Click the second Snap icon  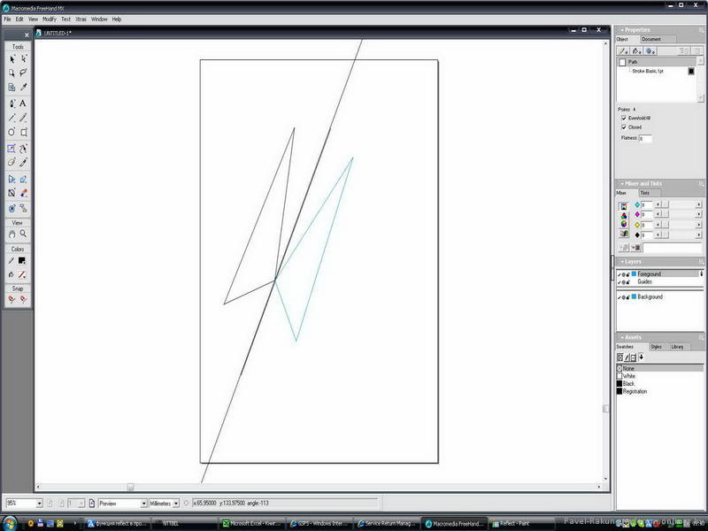[x=24, y=299]
